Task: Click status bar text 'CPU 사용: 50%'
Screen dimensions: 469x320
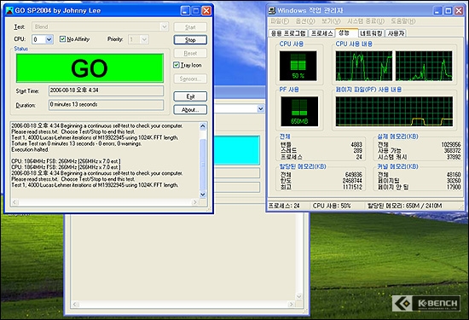Action: pyautogui.click(x=332, y=206)
